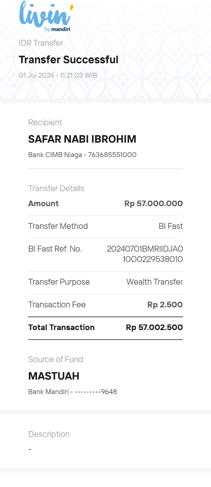Select the Rp 57.002.500 total value
Screen dimensions: 211x487
click(x=154, y=328)
